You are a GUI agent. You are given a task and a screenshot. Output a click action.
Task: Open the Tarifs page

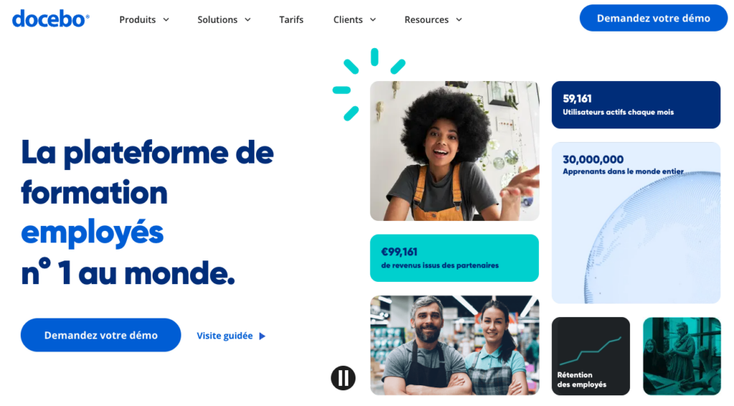click(291, 19)
